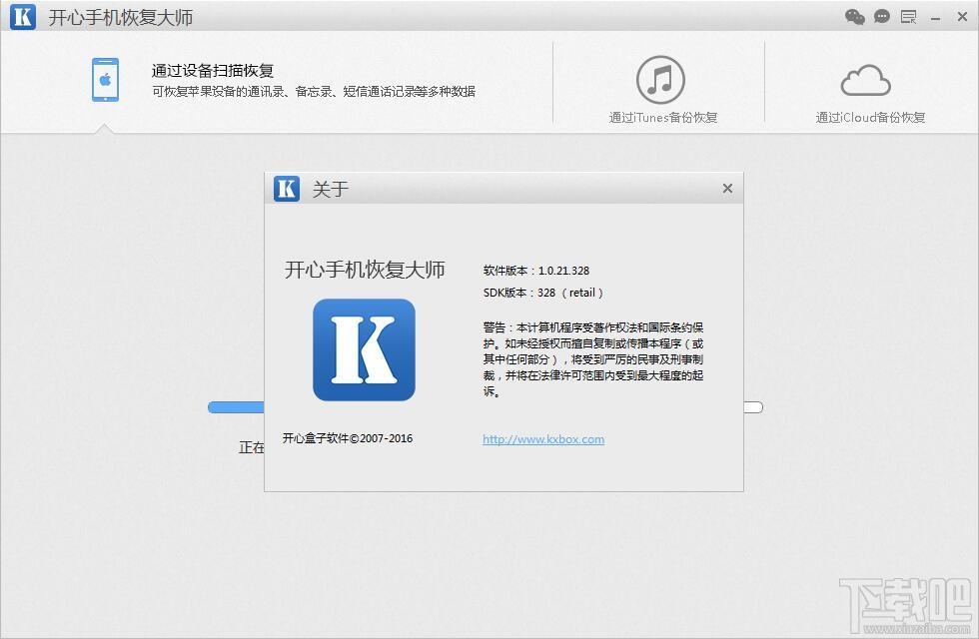Click the iTunes music note icon
The width and height of the screenshot is (979, 639).
click(x=660, y=80)
